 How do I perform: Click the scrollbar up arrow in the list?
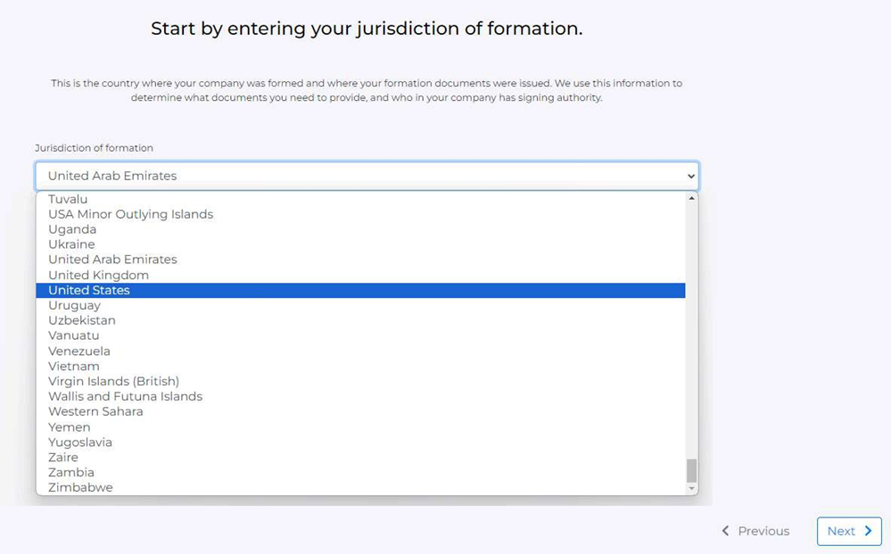[x=691, y=198]
